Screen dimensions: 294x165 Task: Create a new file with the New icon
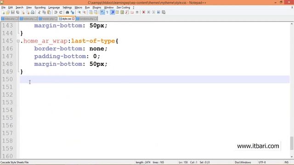(3, 12)
